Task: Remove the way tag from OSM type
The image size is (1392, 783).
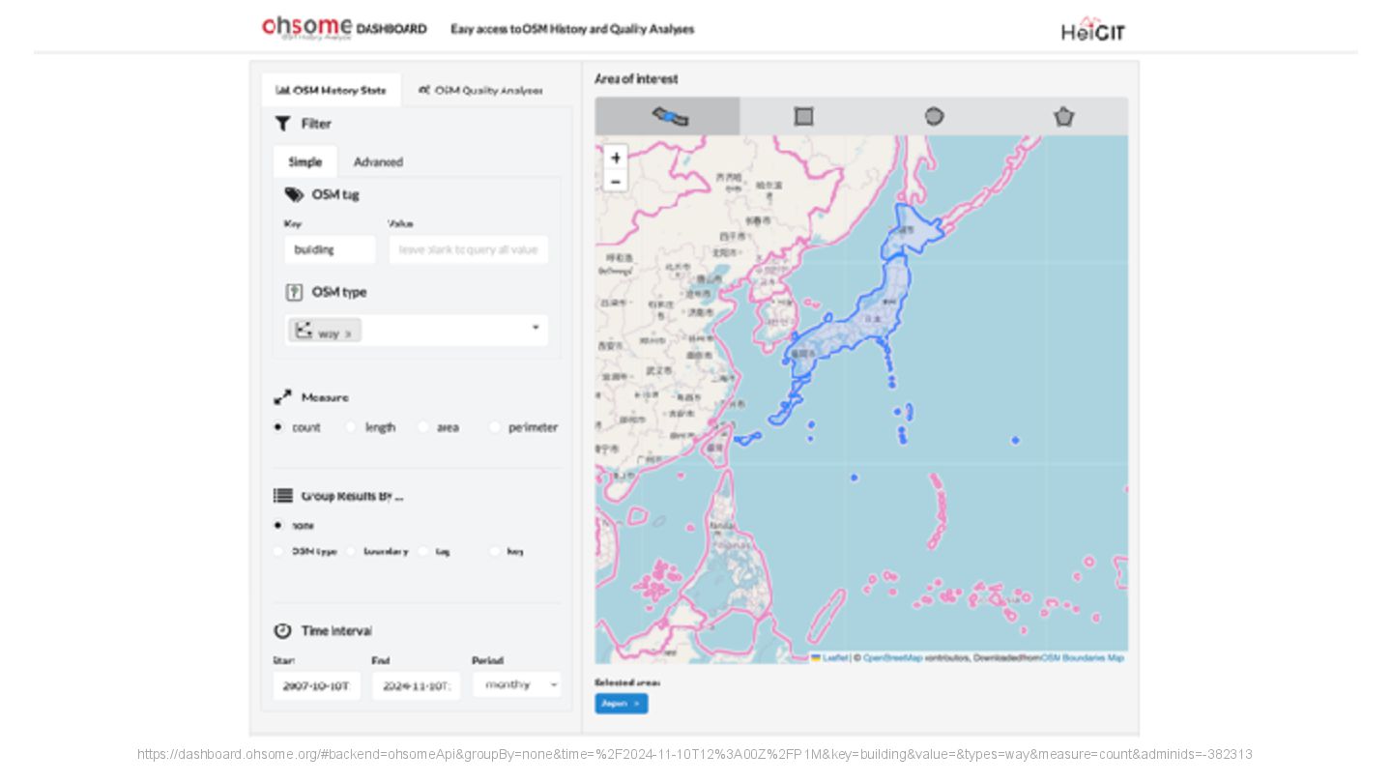Action: pyautogui.click(x=348, y=333)
